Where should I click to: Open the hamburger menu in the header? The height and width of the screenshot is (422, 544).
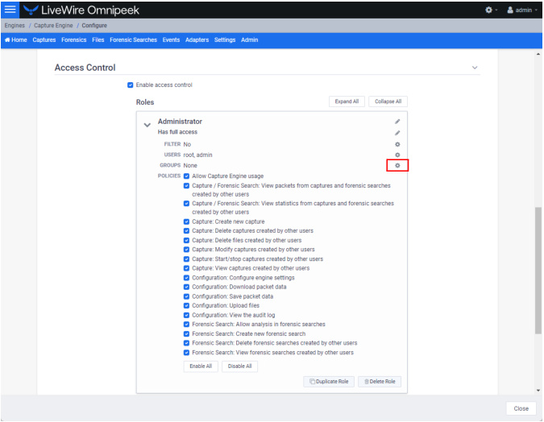(x=10, y=10)
